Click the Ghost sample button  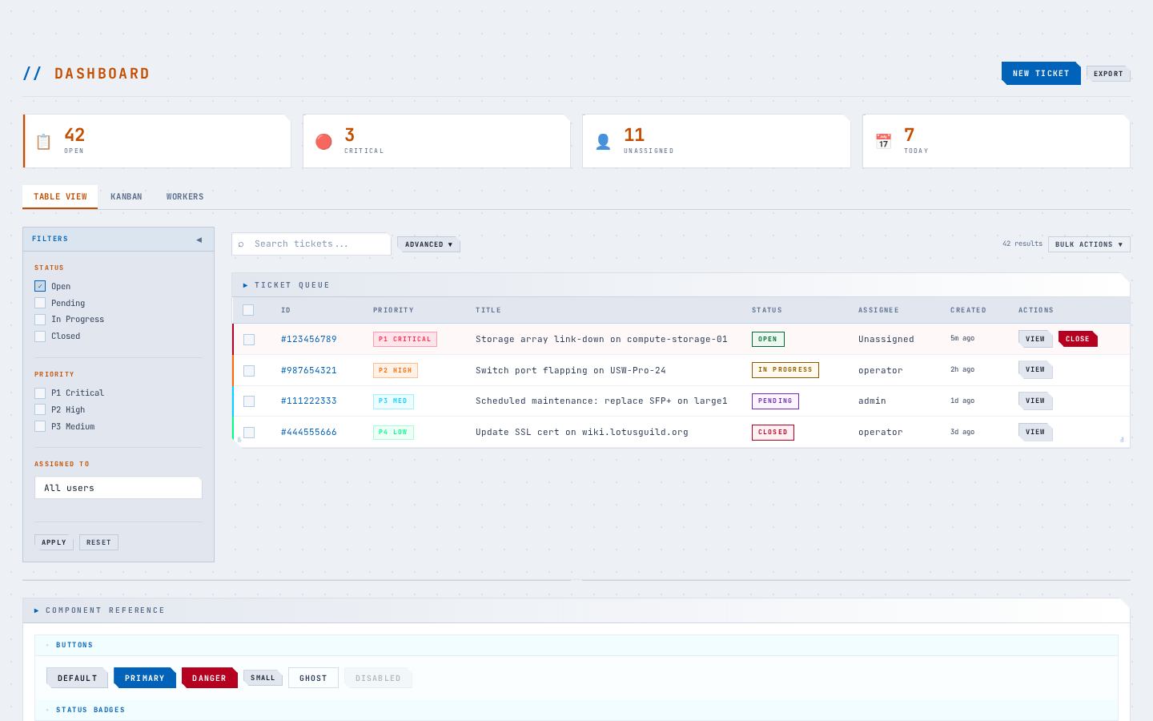(x=313, y=678)
